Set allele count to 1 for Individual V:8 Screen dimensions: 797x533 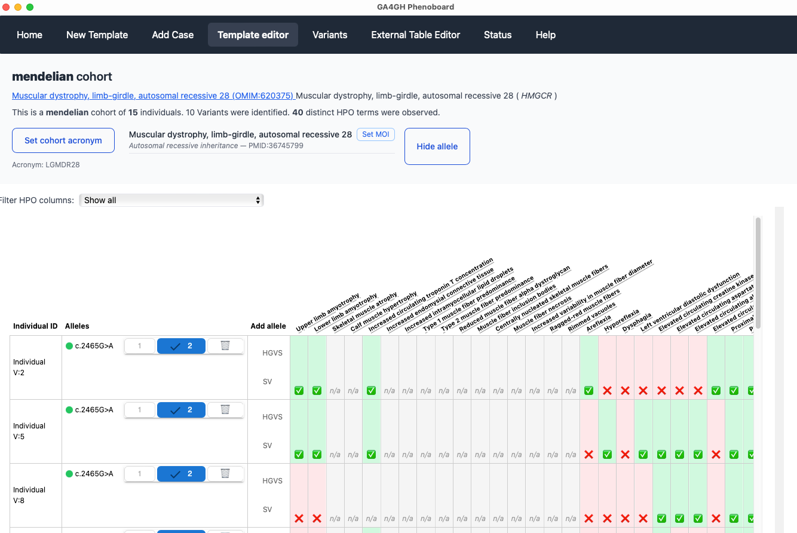140,473
